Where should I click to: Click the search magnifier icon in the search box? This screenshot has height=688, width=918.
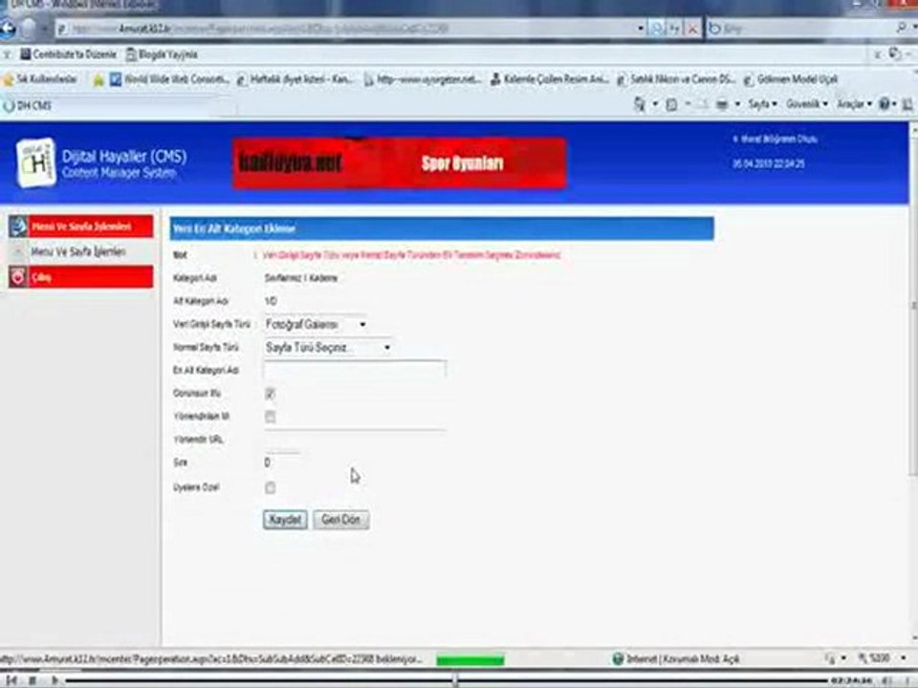(x=902, y=28)
